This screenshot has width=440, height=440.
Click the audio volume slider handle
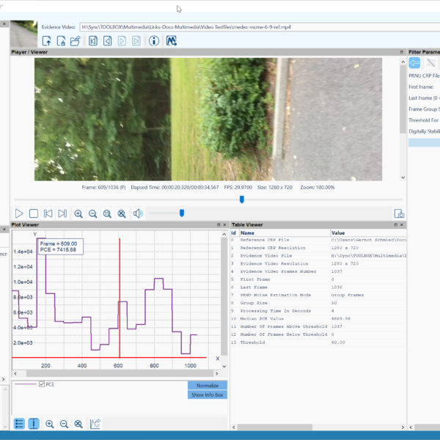point(182,213)
